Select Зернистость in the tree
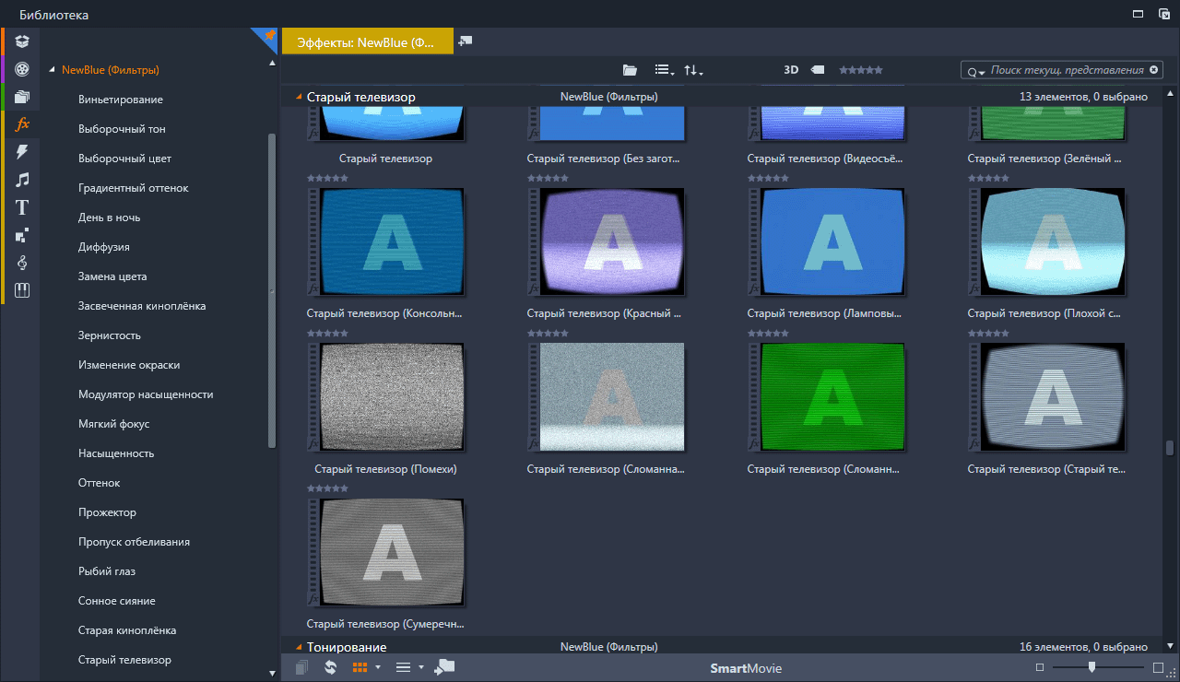Image resolution: width=1180 pixels, height=682 pixels. [110, 335]
